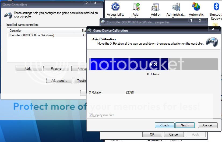
Task: Click the Game Device Calibration title bar icon
Action: click(x=89, y=30)
